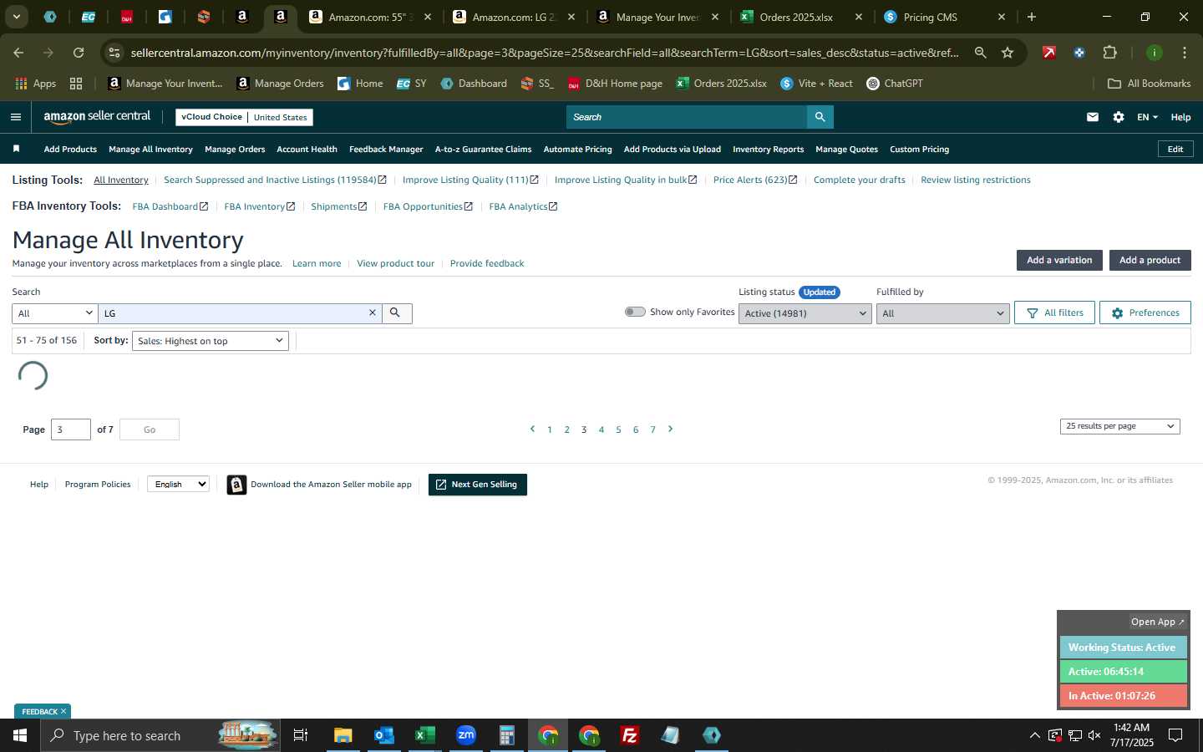1203x752 pixels.
Task: Open the Chrome extensions puzzle icon
Action: tap(1109, 53)
